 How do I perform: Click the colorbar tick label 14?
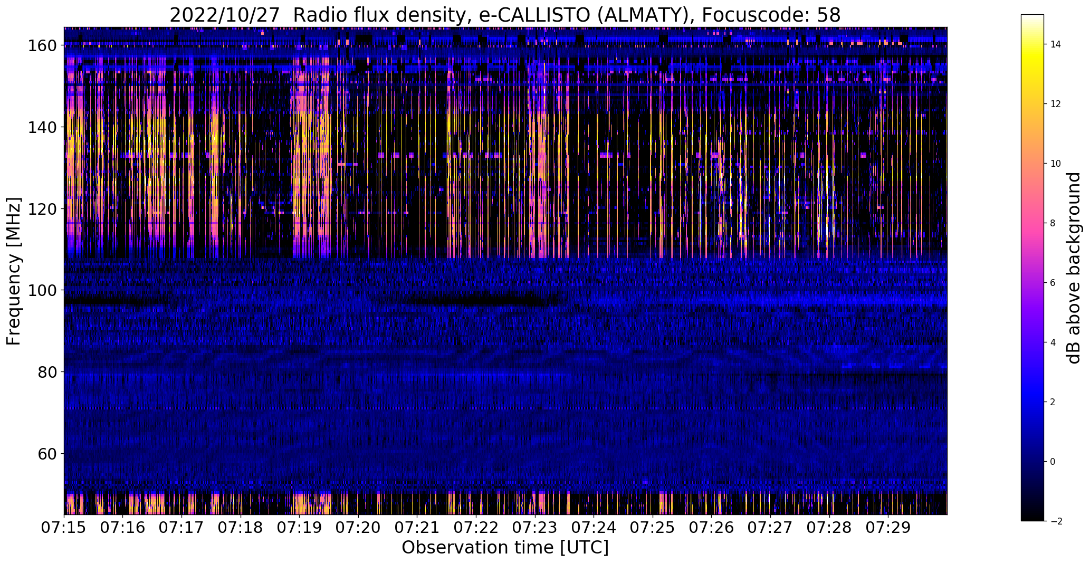point(1056,44)
